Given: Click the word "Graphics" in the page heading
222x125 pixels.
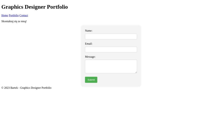Looking at the screenshot, I should (x=12, y=7).
